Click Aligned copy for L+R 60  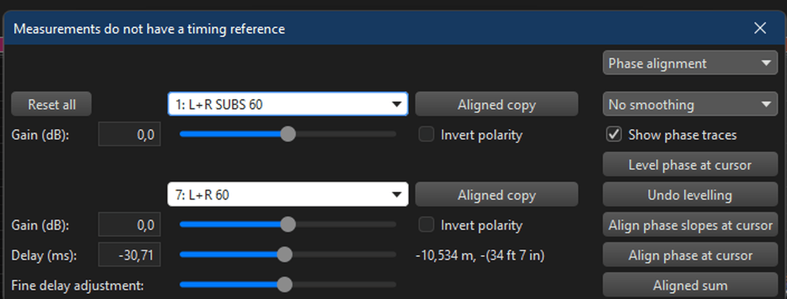[496, 195]
